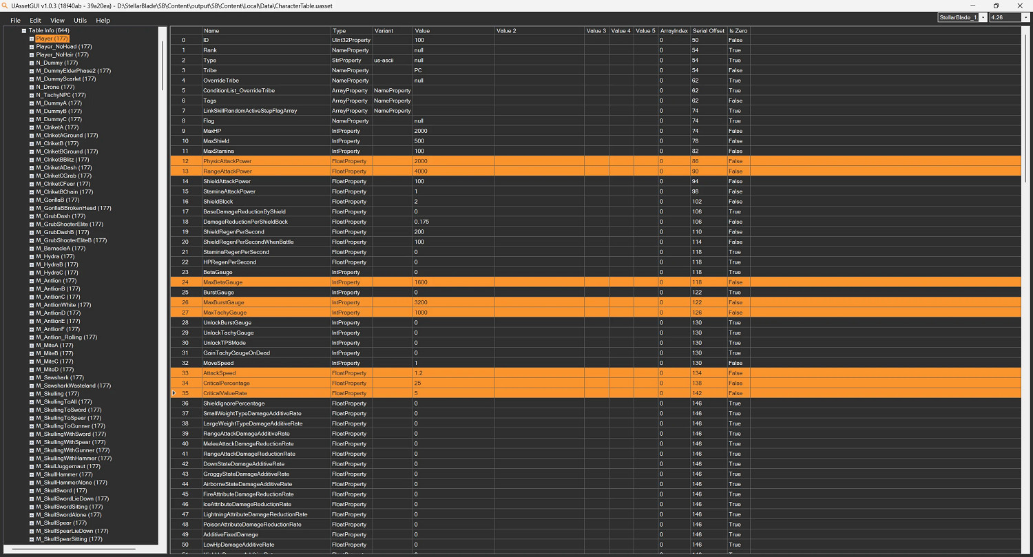Expand the Player_NoHead tree node

click(x=32, y=47)
